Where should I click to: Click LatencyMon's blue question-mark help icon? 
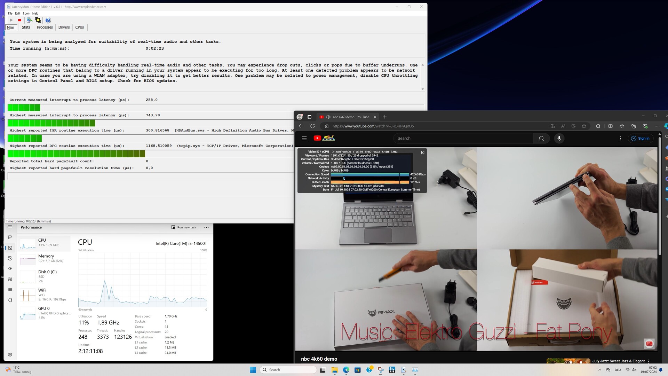[48, 20]
